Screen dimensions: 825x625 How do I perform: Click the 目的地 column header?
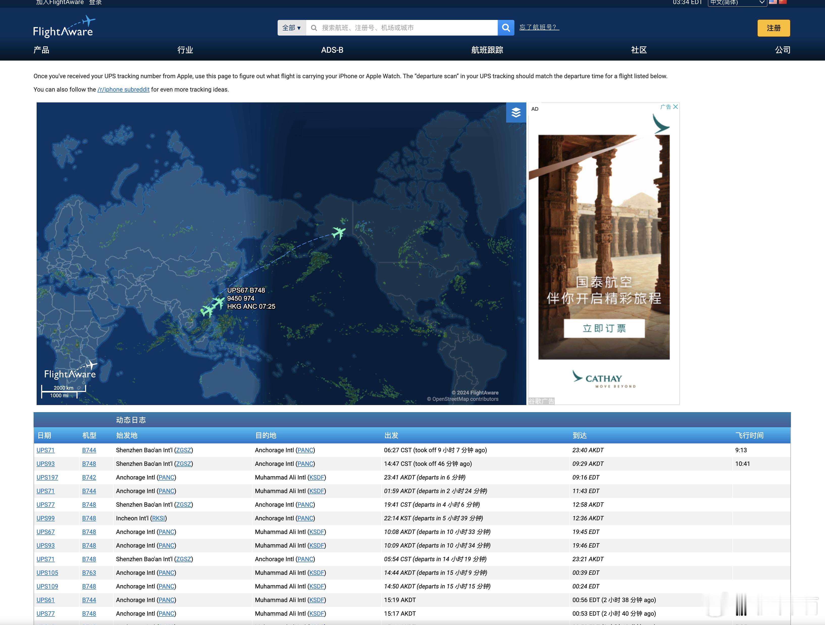(x=266, y=435)
